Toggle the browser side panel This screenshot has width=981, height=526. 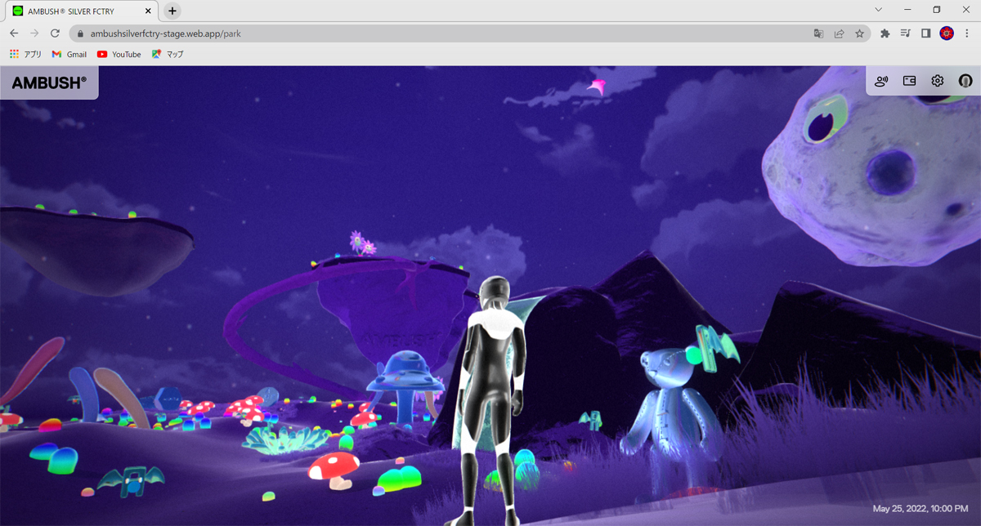926,33
